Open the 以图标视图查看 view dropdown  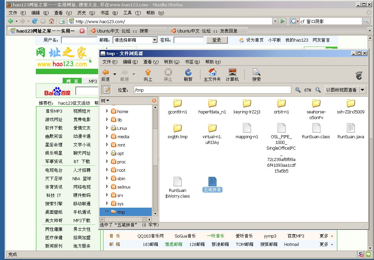click(345, 90)
